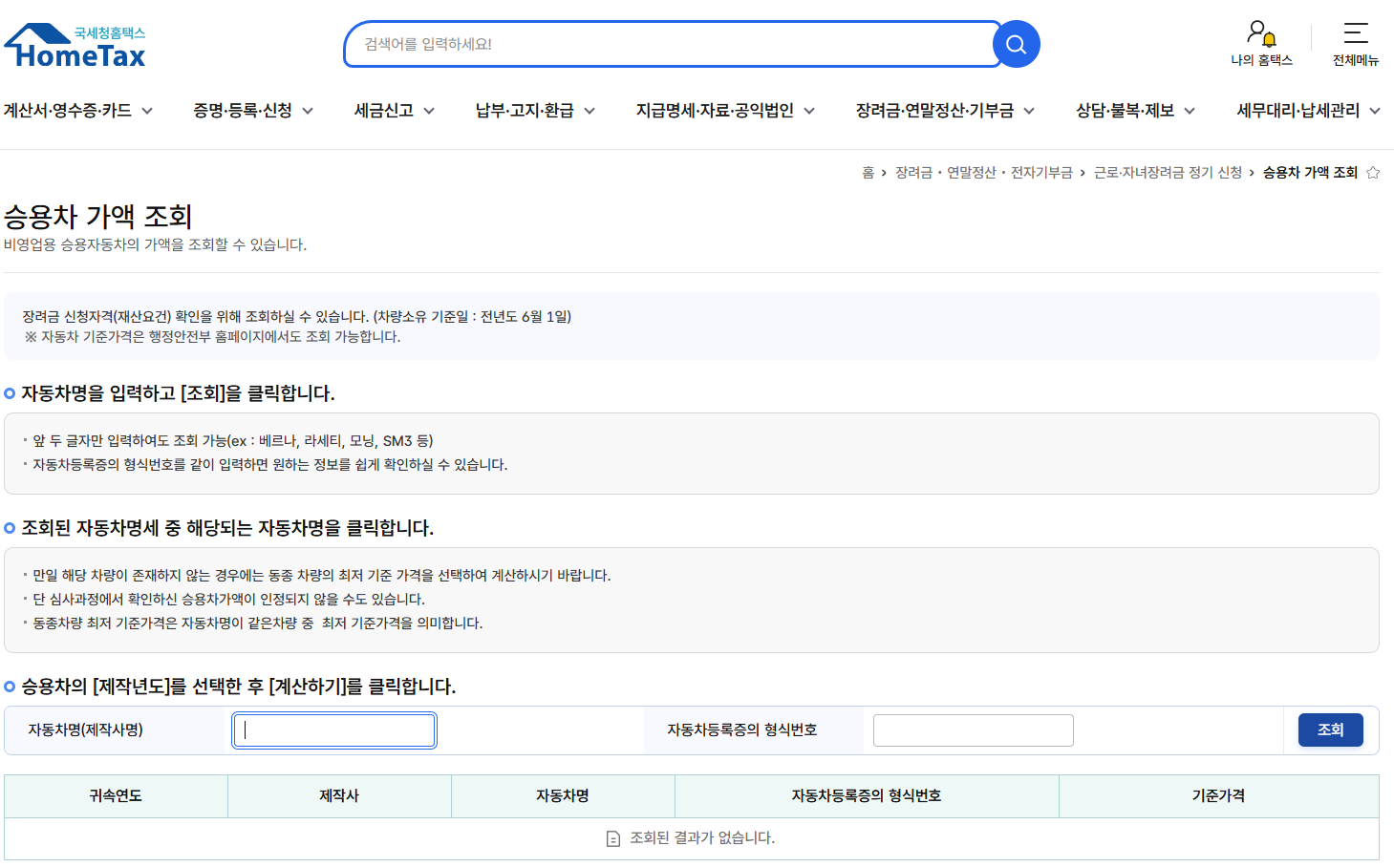Focus the 자동차명(제작사명) input field
The image size is (1394, 867).
[334, 730]
